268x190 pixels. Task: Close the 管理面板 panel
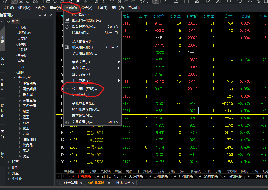click(x=51, y=15)
